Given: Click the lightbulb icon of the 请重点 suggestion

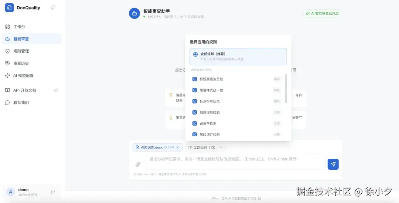Looking at the screenshot, I should point(171,95).
